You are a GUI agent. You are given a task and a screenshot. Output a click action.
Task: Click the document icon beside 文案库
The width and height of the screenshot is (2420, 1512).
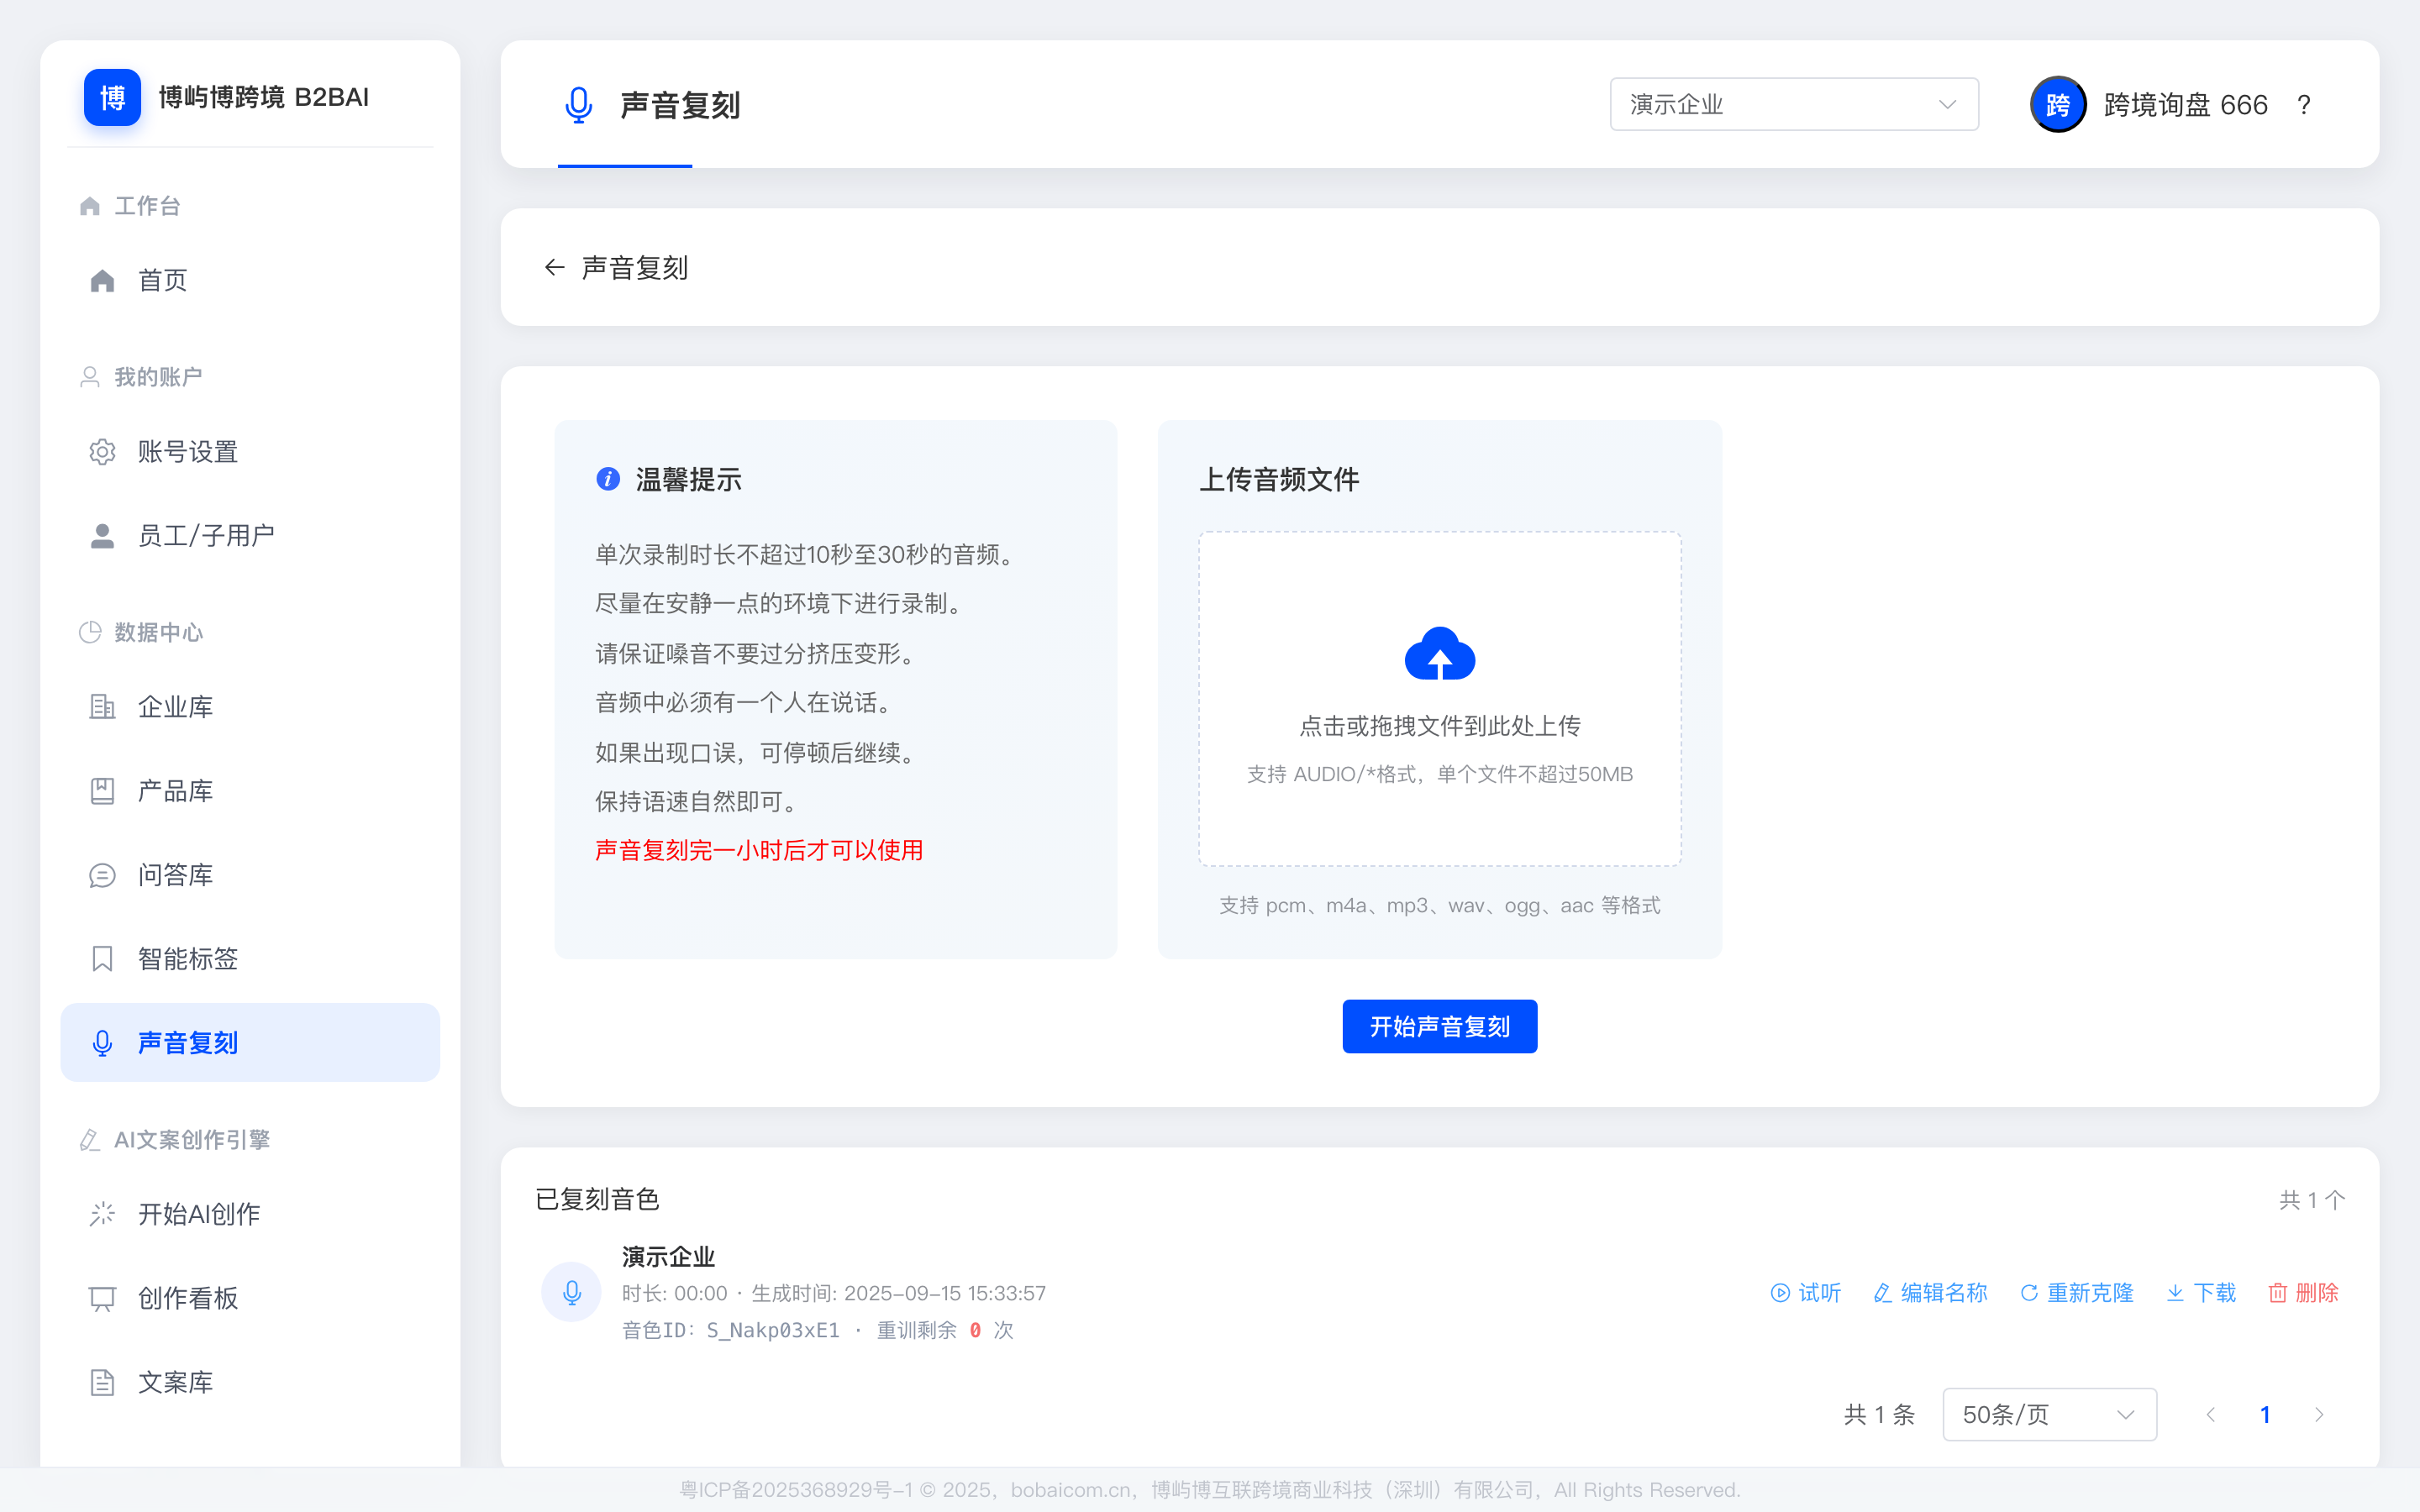[102, 1382]
